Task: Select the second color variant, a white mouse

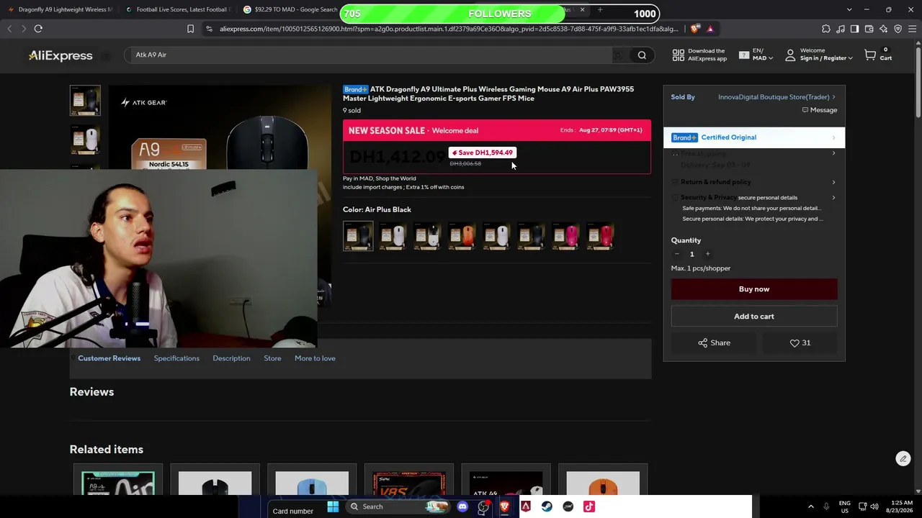Action: [393, 236]
